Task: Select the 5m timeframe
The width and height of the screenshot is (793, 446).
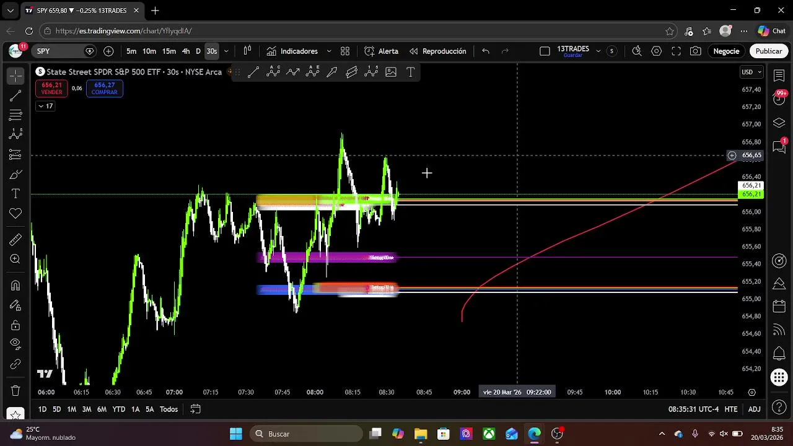Action: pyautogui.click(x=131, y=51)
